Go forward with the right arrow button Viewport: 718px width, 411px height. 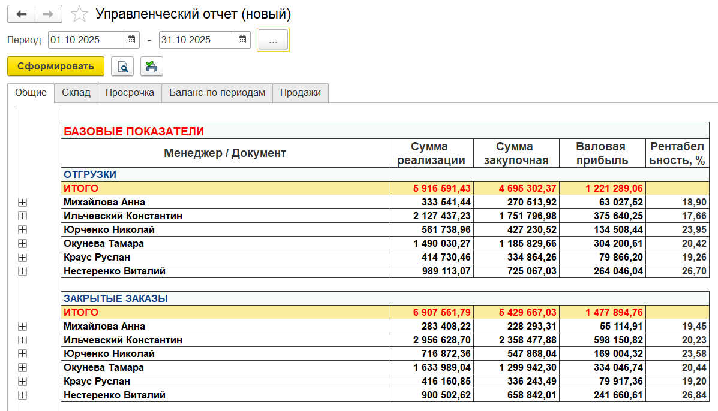[x=49, y=14]
